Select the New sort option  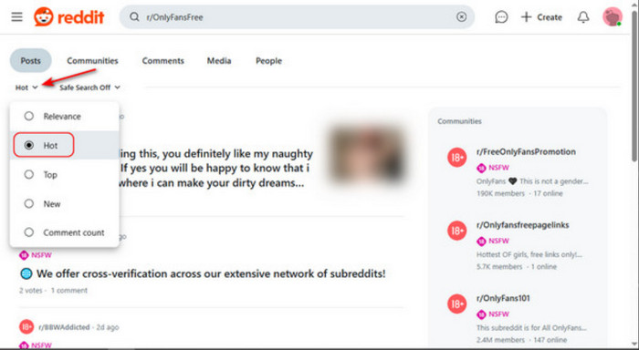65,203
